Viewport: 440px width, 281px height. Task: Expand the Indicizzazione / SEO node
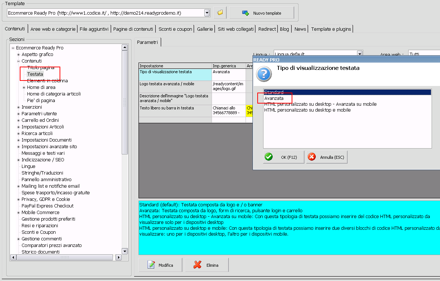[x=18, y=160]
